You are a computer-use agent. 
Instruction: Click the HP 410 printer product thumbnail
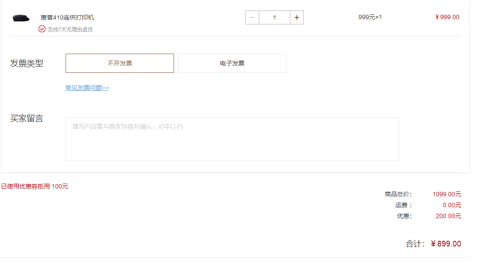point(21,18)
